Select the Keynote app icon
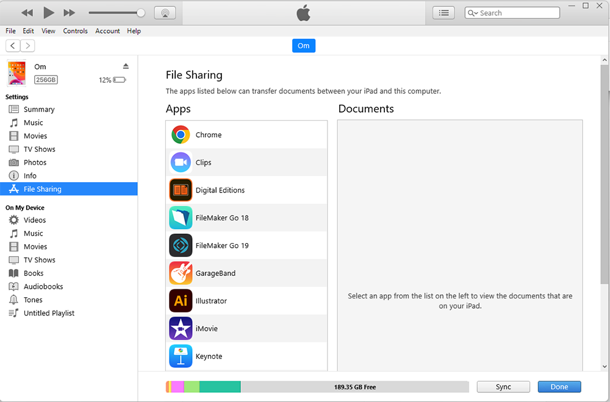The image size is (610, 402). tap(181, 356)
